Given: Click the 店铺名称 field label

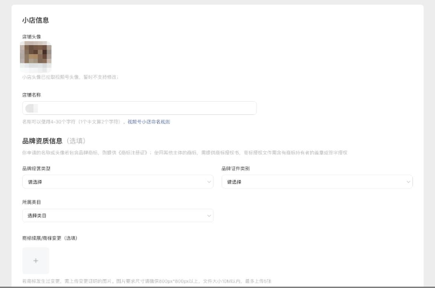Looking at the screenshot, I should (32, 95).
